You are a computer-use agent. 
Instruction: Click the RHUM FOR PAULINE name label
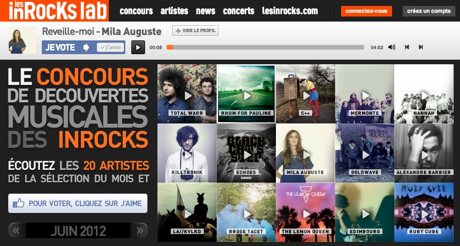246,113
